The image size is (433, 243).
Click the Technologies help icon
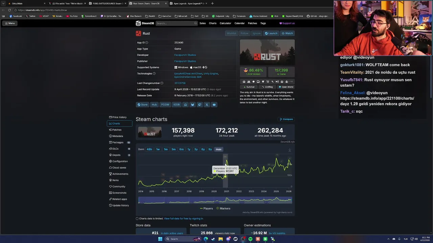154,74
